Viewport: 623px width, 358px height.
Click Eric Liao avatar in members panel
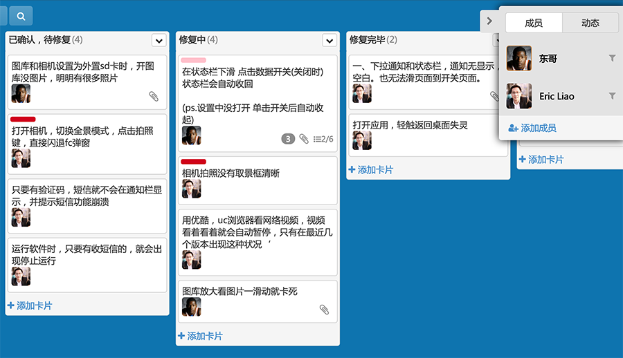pos(519,96)
